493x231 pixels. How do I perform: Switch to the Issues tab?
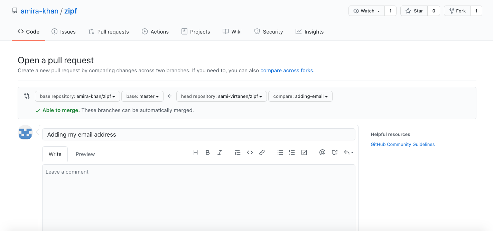point(64,31)
